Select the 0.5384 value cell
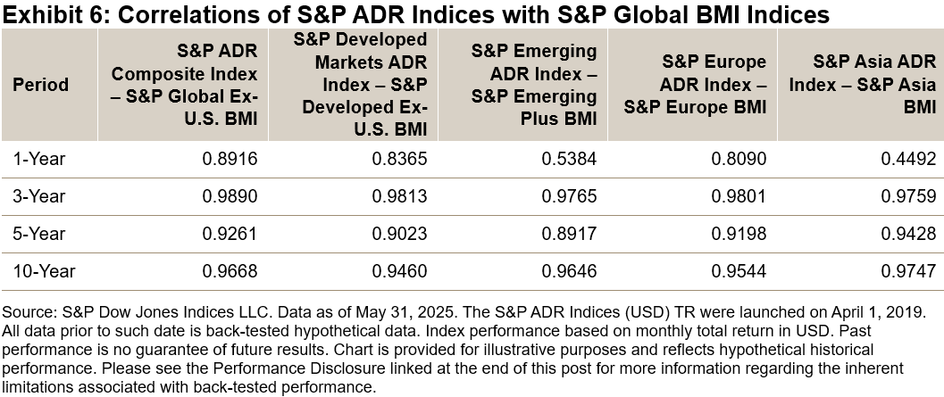The width and height of the screenshot is (944, 397). coord(571,159)
